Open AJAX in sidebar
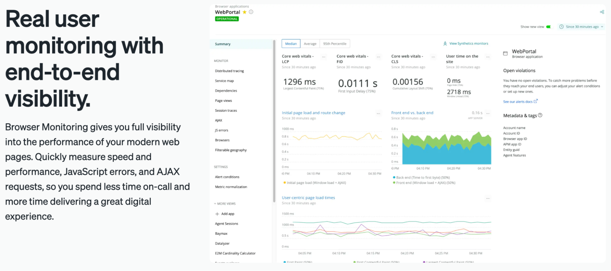611x271 pixels. click(219, 120)
